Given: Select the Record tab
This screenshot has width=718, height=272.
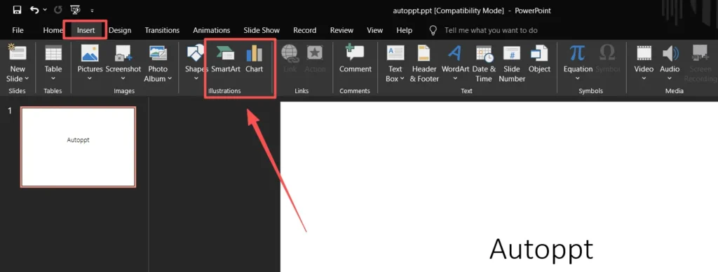Looking at the screenshot, I should 305,30.
